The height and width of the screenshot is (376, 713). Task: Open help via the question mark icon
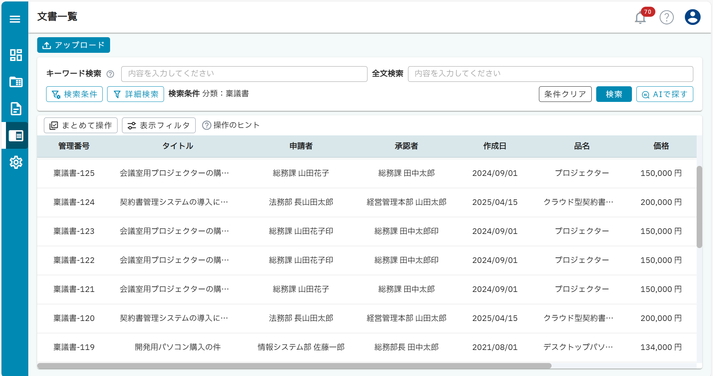click(x=667, y=17)
